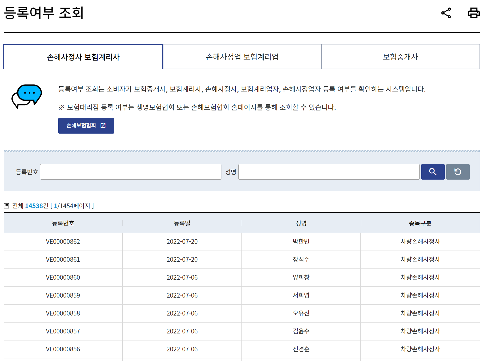The image size is (485, 361).
Task: Select registration number VE00000862
Action: click(x=63, y=241)
